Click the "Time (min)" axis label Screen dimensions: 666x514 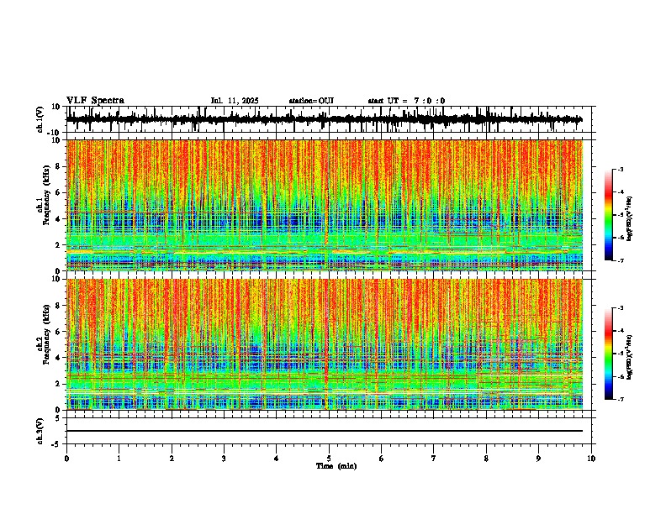pos(336,466)
